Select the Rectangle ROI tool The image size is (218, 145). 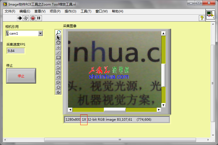(58, 57)
